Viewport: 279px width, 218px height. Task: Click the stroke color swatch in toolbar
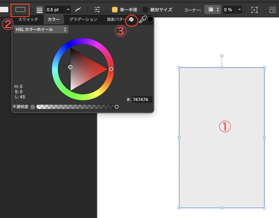(20, 9)
